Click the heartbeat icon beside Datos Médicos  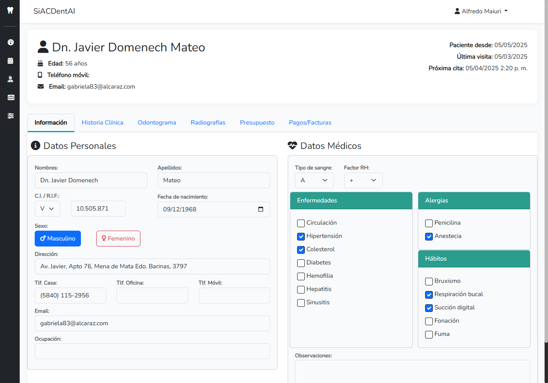coord(292,146)
